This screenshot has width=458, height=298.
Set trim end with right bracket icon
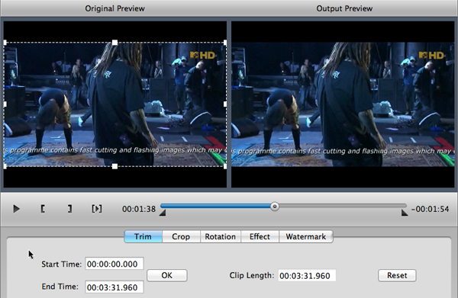click(69, 209)
